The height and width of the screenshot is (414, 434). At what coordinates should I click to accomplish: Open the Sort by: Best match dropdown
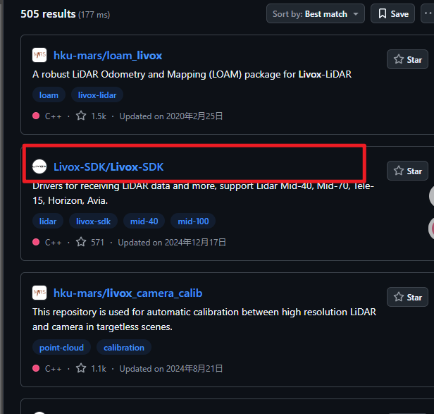coord(316,13)
